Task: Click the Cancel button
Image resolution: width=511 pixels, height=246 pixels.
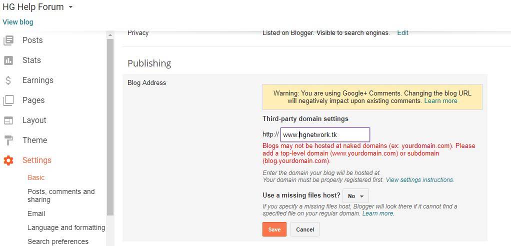Action: pos(305,229)
